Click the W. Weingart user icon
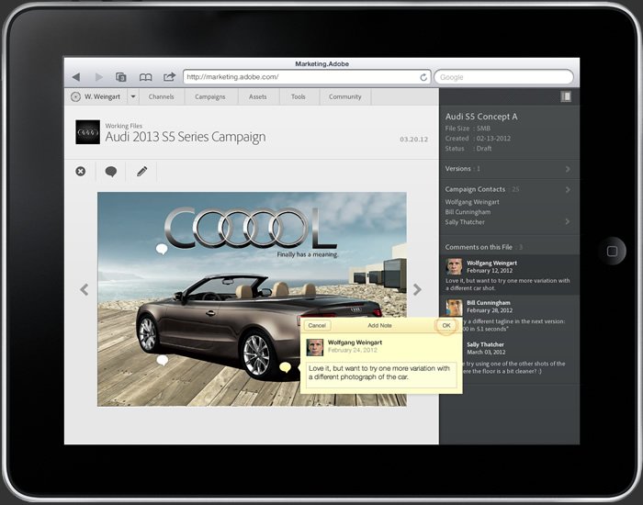 click(75, 96)
